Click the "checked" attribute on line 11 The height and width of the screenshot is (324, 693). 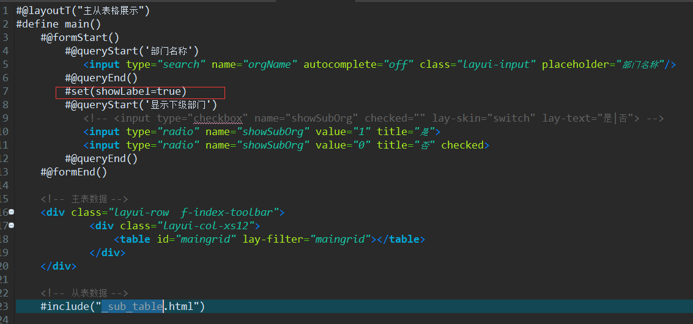tap(462, 145)
